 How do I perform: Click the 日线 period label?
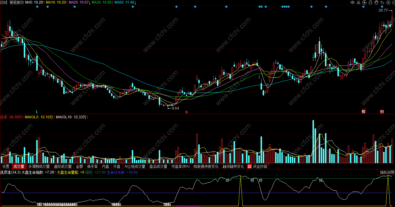tap(4, 2)
